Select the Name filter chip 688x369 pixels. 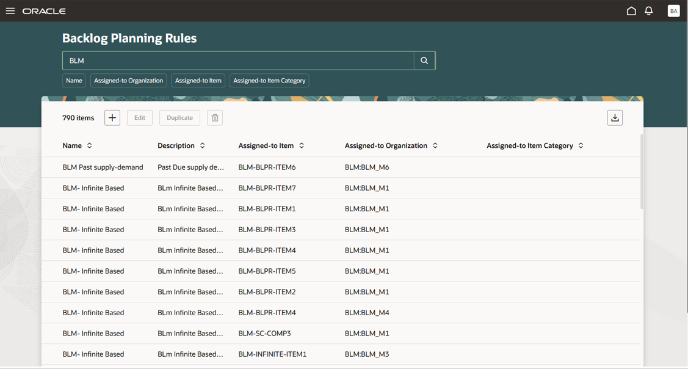pos(73,80)
